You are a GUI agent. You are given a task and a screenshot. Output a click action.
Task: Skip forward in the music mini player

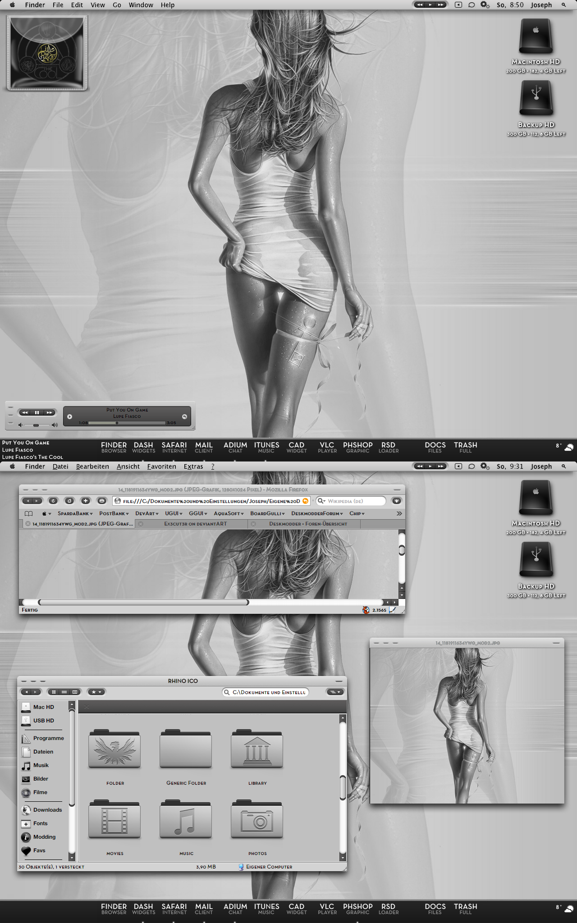click(49, 412)
